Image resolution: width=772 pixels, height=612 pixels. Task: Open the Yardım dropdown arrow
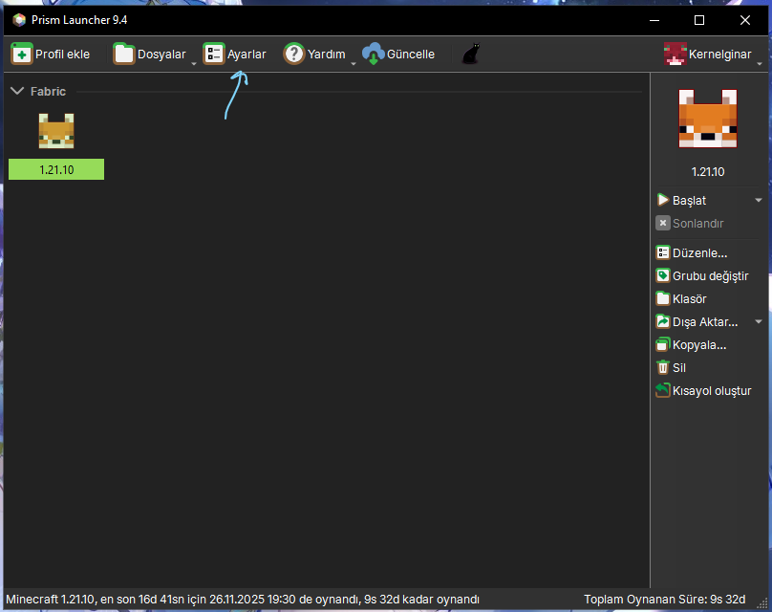pos(353,63)
